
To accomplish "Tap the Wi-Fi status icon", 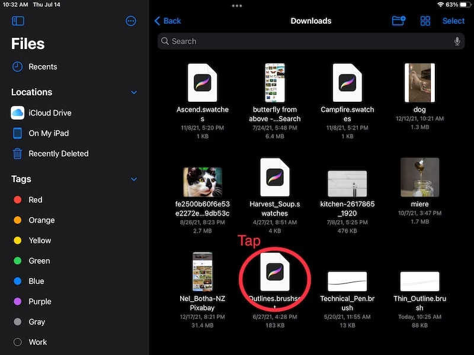I will [x=440, y=5].
